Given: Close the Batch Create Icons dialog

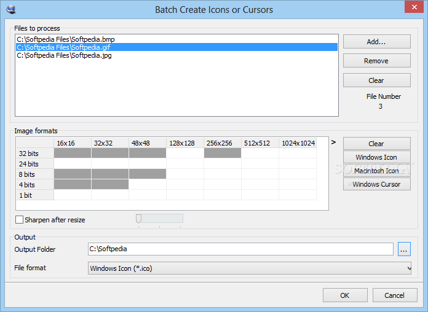Looking at the screenshot, I should (x=414, y=7).
